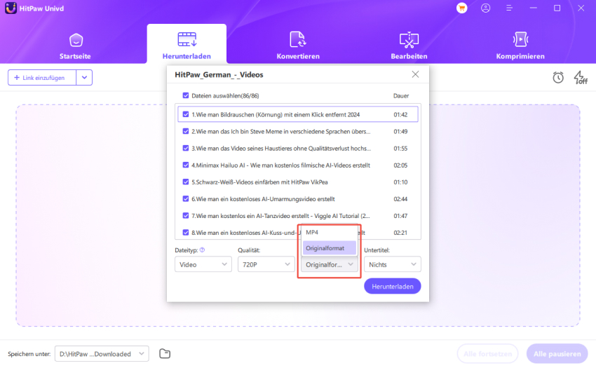Click duration 01:49 of video 2
Image resolution: width=596 pixels, height=368 pixels.
(x=400, y=132)
